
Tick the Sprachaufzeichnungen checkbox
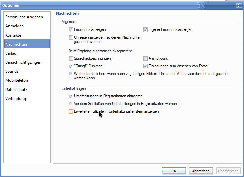click(71, 58)
